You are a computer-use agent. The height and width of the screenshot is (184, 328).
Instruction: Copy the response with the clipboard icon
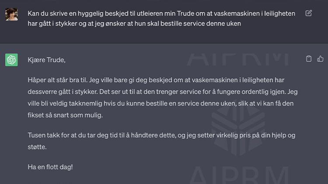[x=309, y=59]
